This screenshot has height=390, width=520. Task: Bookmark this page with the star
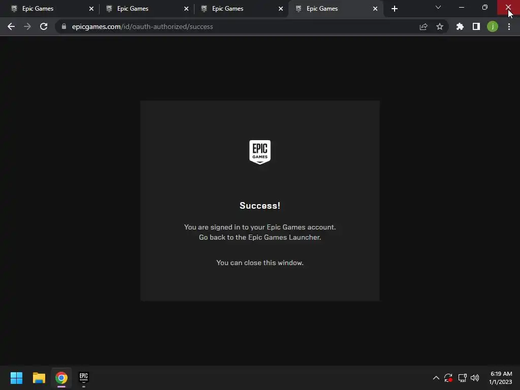[440, 26]
